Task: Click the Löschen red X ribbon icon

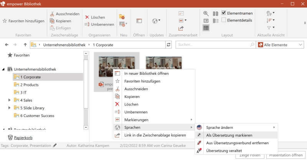Action: (x=87, y=17)
